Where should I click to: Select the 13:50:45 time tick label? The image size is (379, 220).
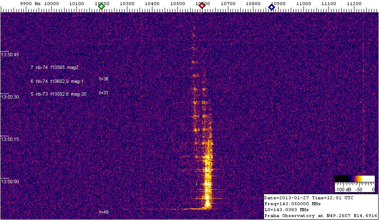click(9, 55)
